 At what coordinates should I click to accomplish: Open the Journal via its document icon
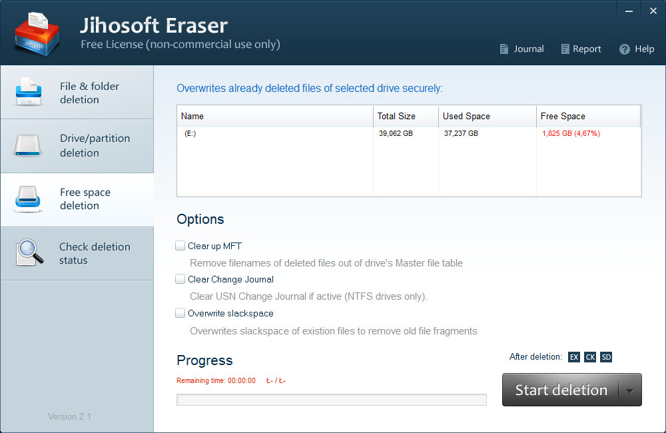click(504, 49)
